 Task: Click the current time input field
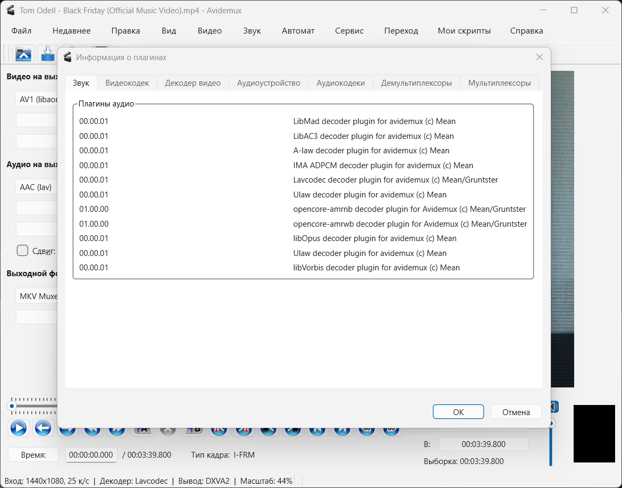coord(91,454)
